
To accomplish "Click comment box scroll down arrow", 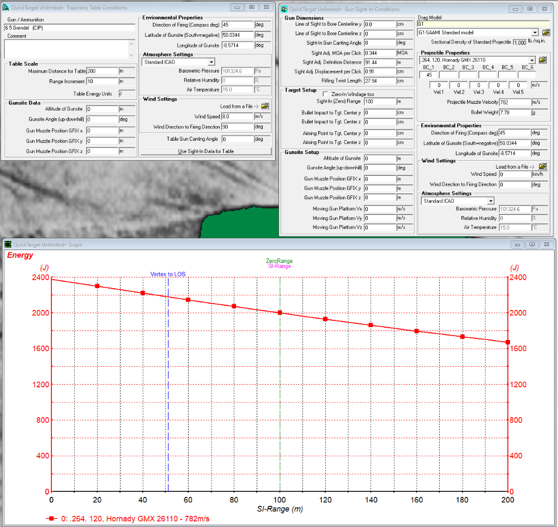I will [132, 55].
